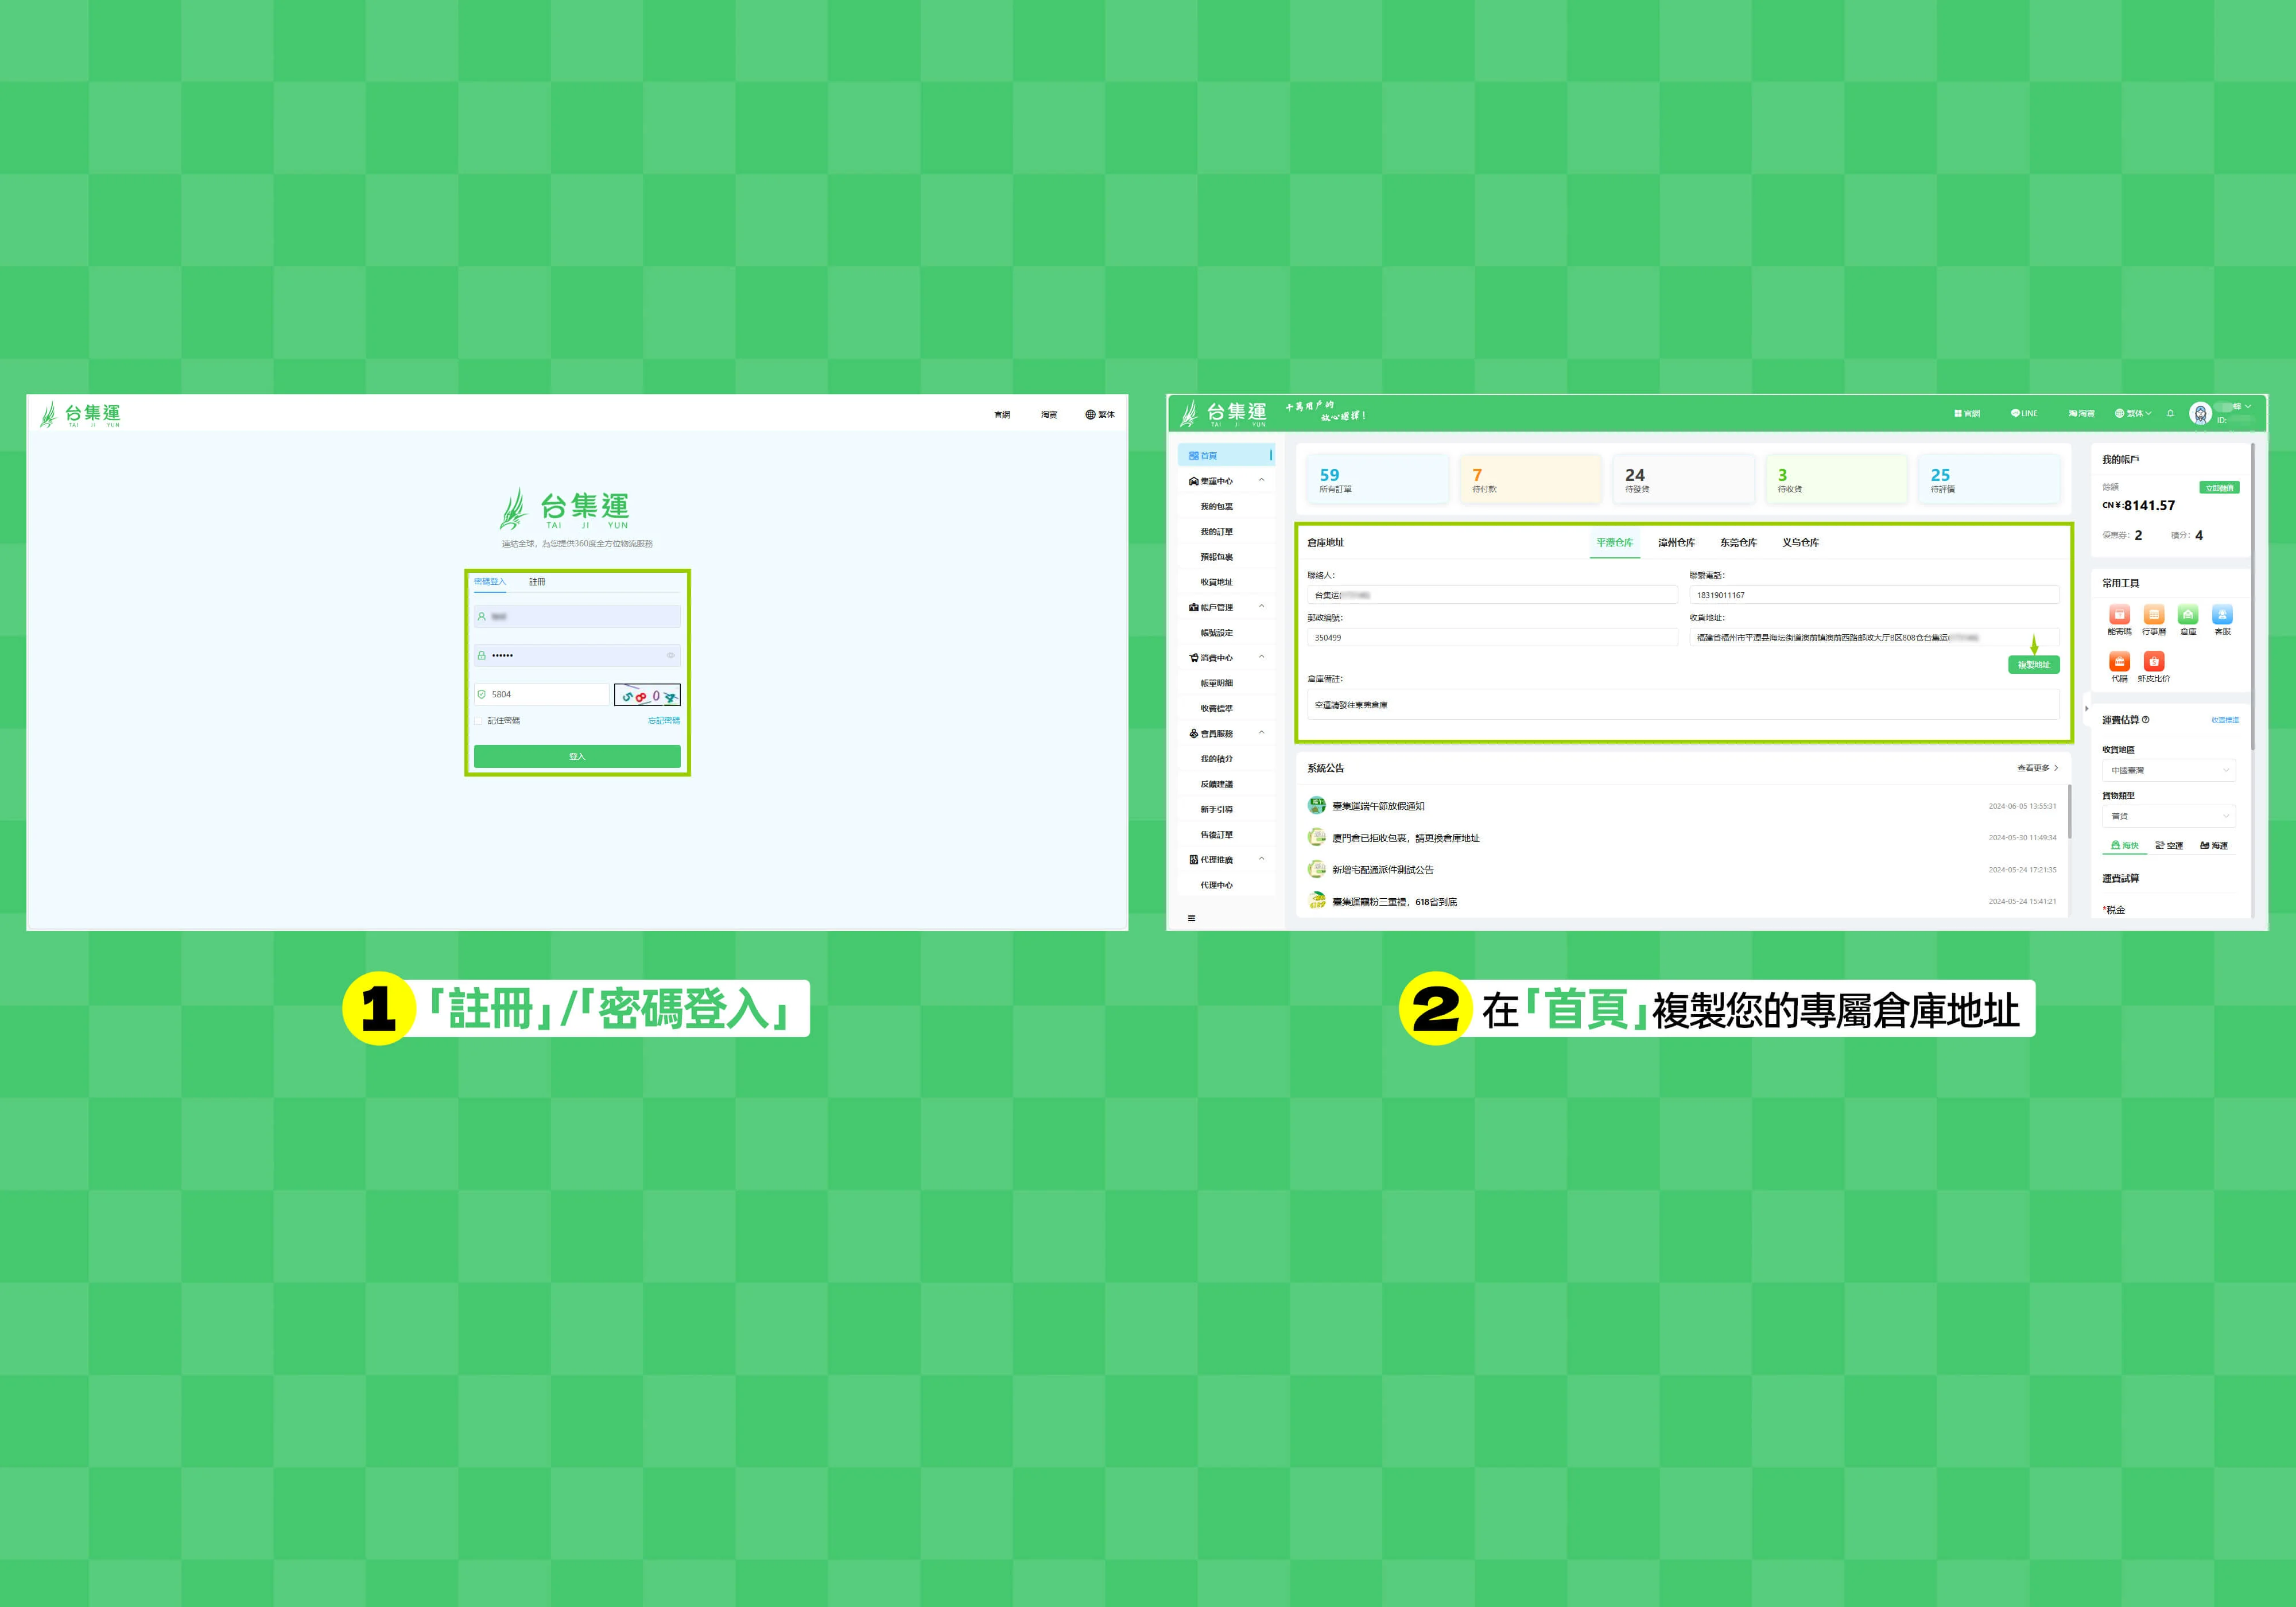Open 新增宅配通派件測試公告 announcement
Viewport: 2296px width, 1607px height.
[x=1383, y=870]
